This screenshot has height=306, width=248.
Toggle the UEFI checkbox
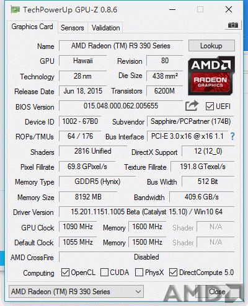(210, 107)
